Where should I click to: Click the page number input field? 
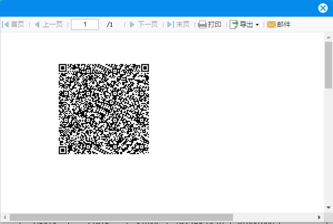pos(85,24)
